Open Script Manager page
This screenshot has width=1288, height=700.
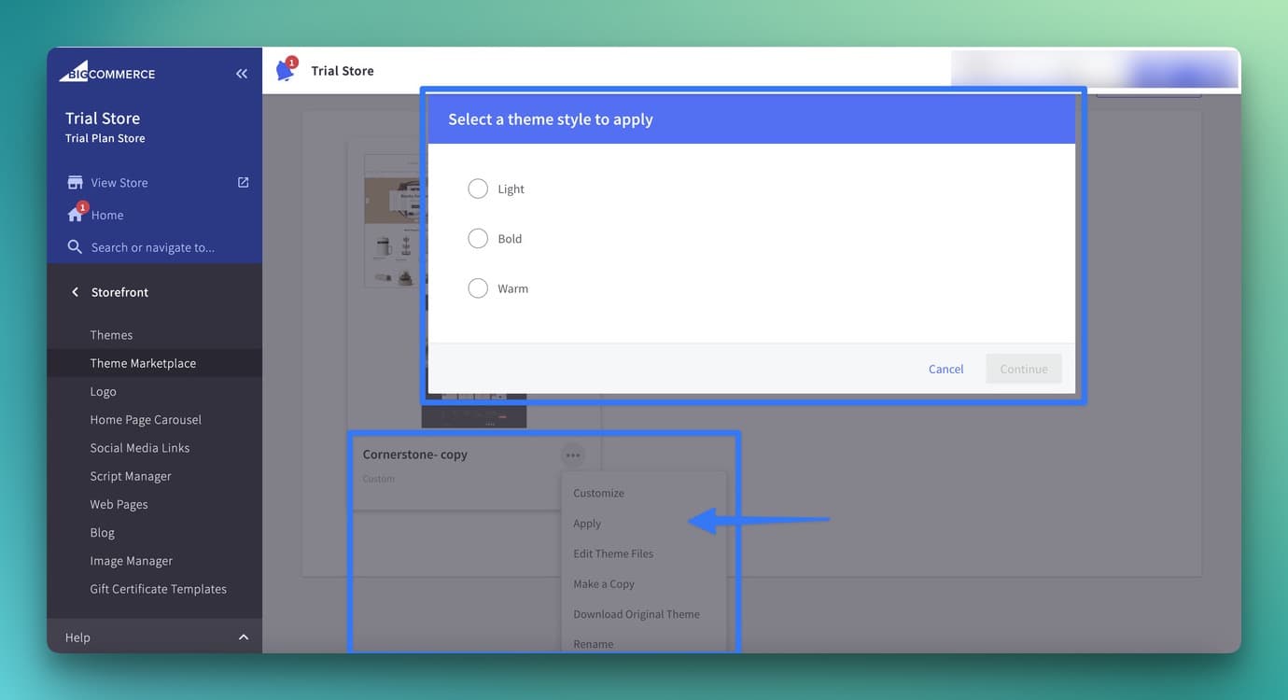[x=131, y=476]
